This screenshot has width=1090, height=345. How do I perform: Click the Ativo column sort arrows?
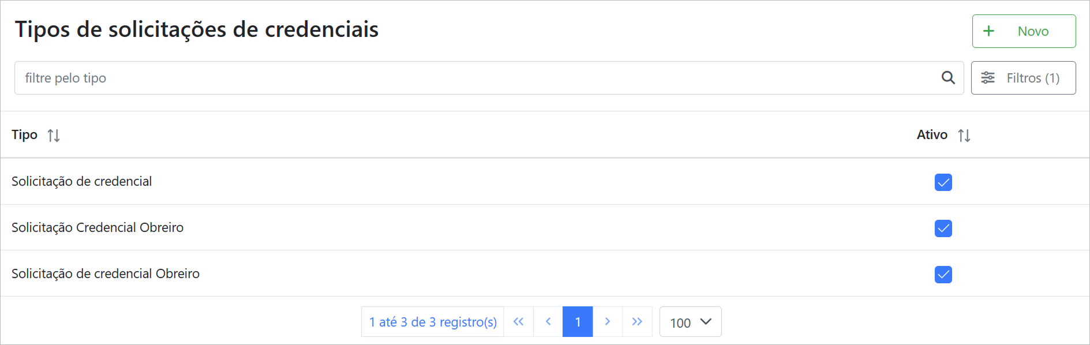pos(964,136)
